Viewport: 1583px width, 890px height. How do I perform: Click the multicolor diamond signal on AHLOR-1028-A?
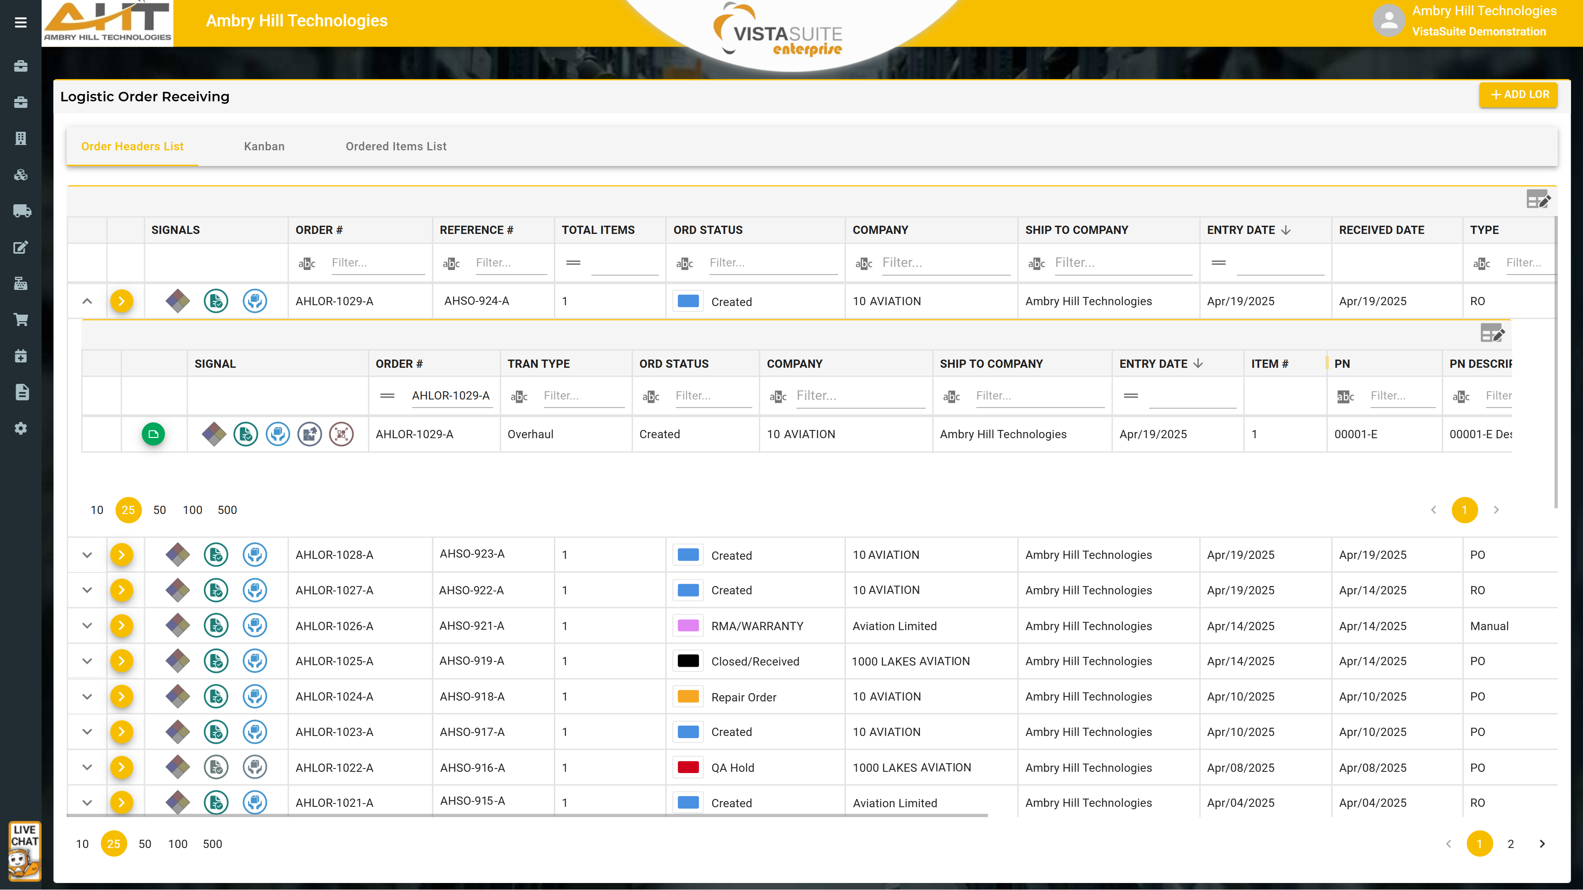click(x=178, y=555)
